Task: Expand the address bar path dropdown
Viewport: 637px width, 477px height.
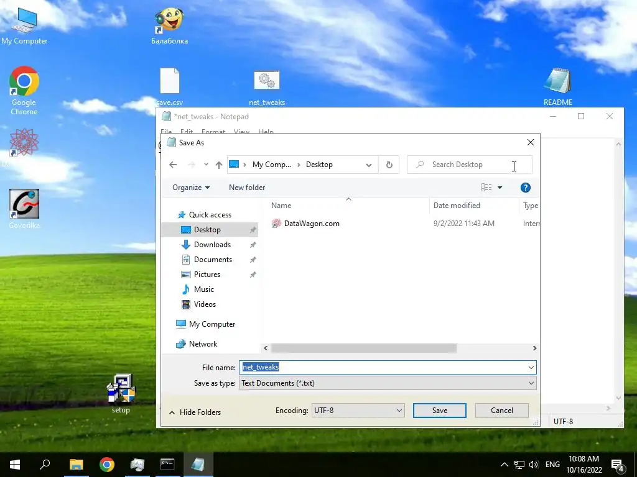Action: click(368, 165)
